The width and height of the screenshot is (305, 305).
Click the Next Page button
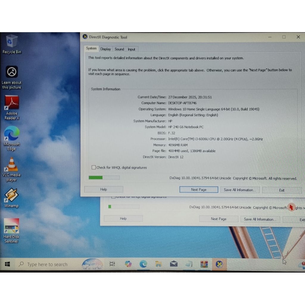[199, 190]
